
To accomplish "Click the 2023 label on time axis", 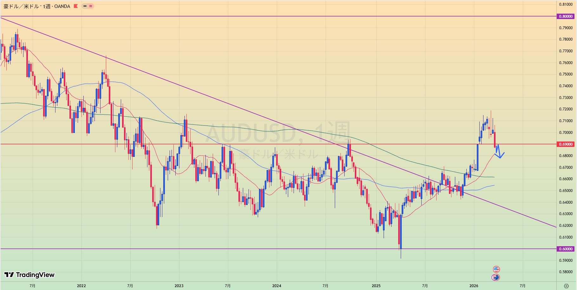I will point(179,286).
